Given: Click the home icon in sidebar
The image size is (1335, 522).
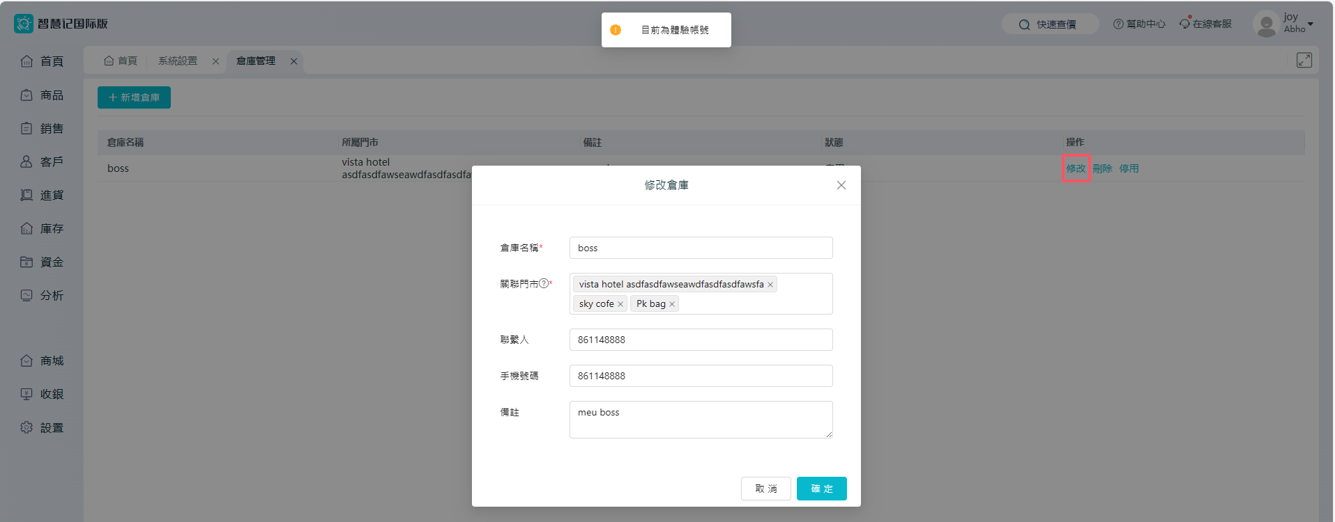Looking at the screenshot, I should click(x=26, y=61).
